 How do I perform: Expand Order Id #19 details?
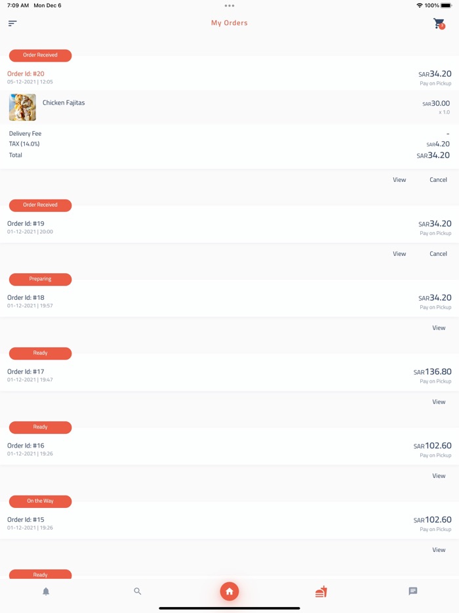(229, 227)
